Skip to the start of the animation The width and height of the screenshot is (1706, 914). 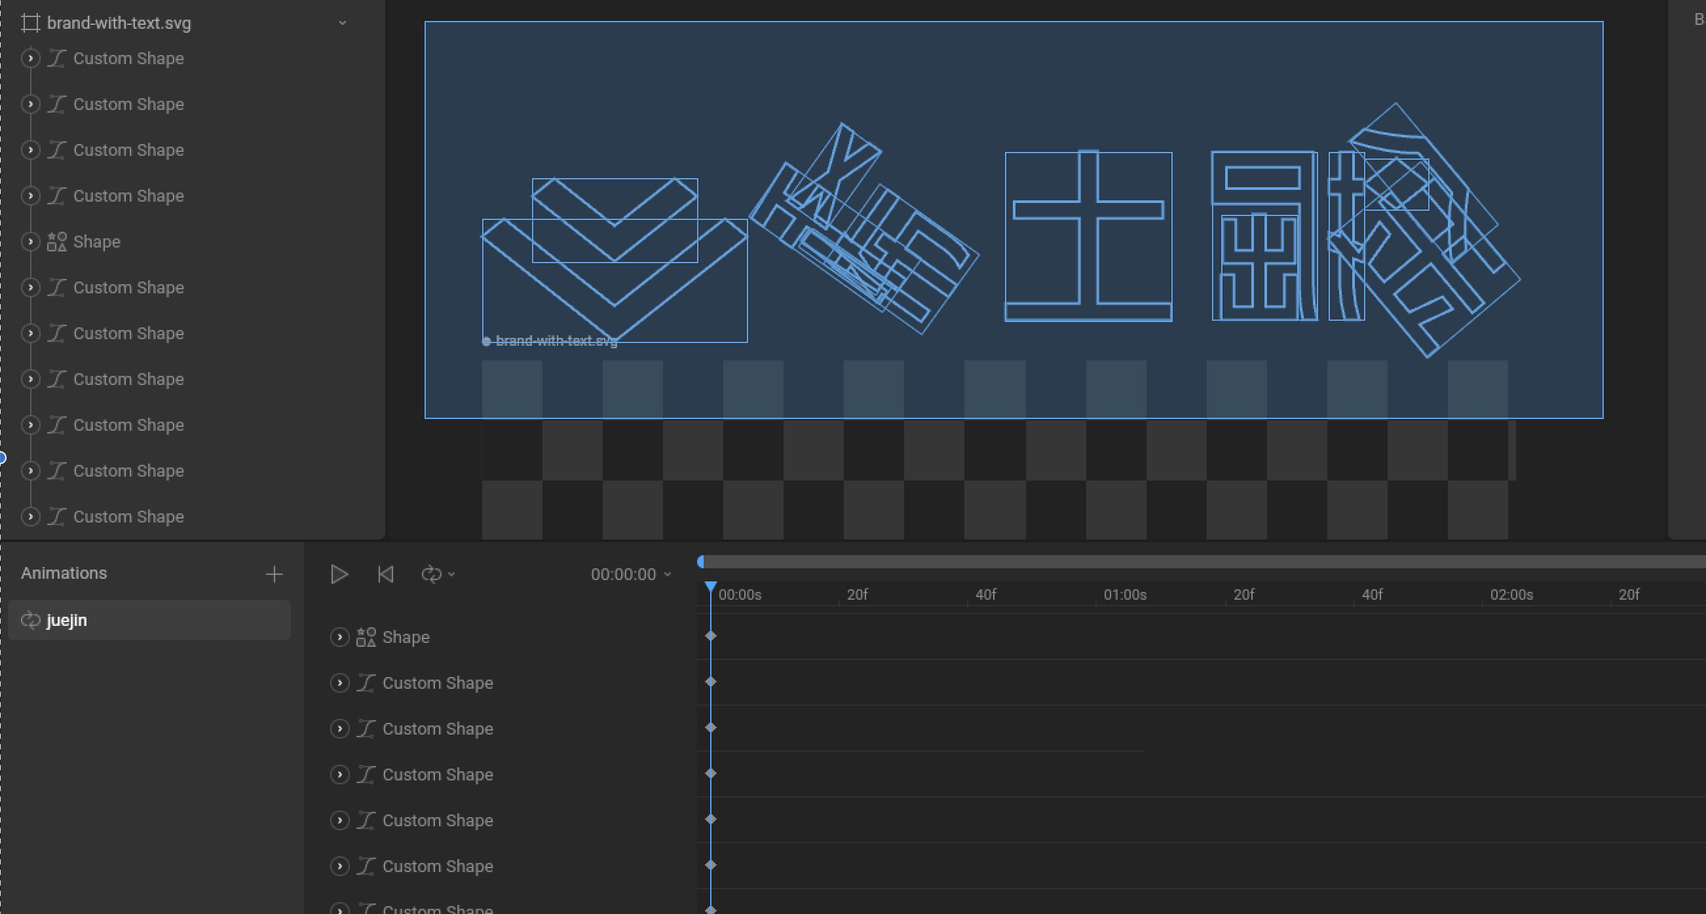tap(385, 574)
